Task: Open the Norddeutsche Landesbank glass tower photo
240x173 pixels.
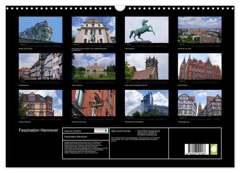Action: click(x=147, y=103)
